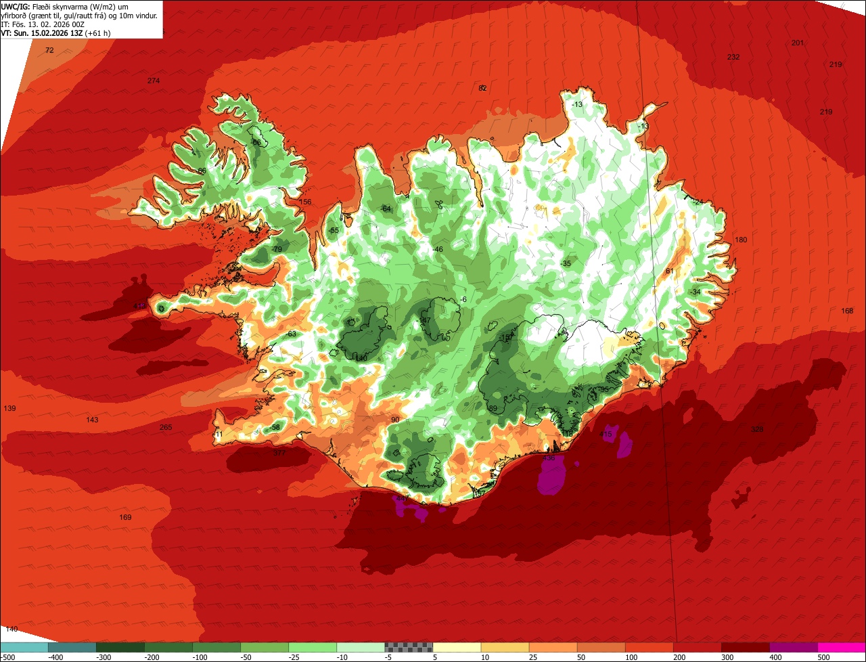Click the map value -24
The image size is (866, 662).
[698, 202]
